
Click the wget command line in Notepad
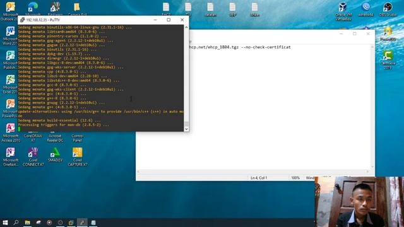(240, 47)
